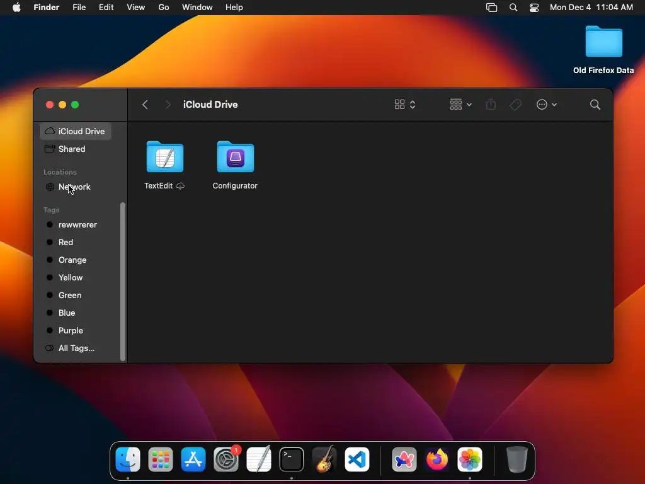Open the More actions ellipsis menu

[x=547, y=105]
